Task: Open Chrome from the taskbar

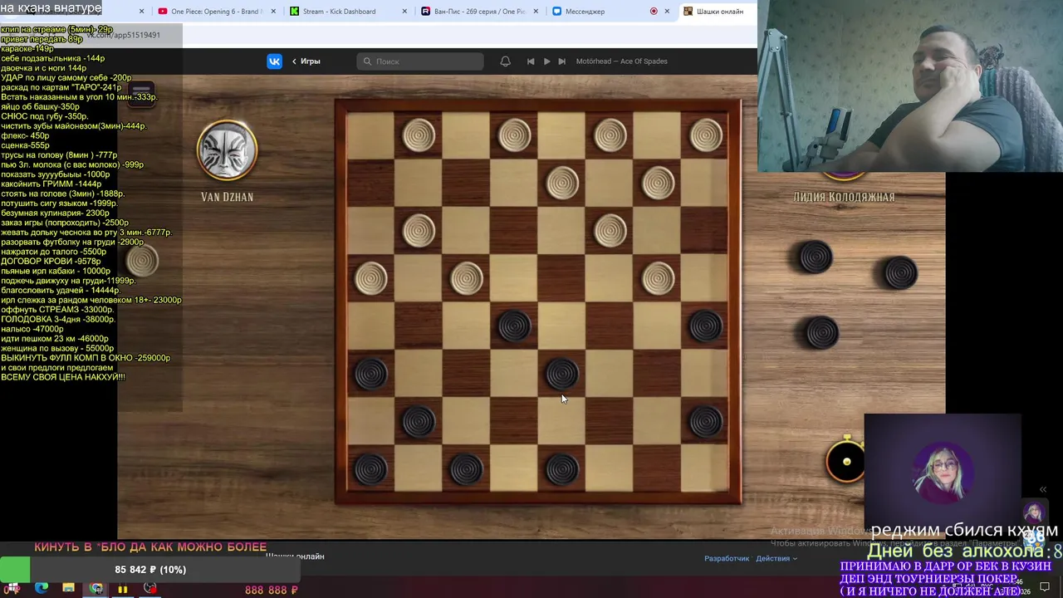Action: (x=96, y=589)
